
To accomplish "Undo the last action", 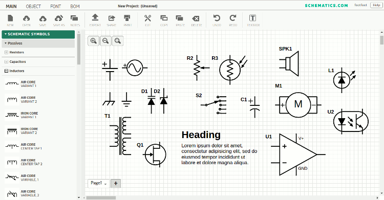I will click(217, 20).
